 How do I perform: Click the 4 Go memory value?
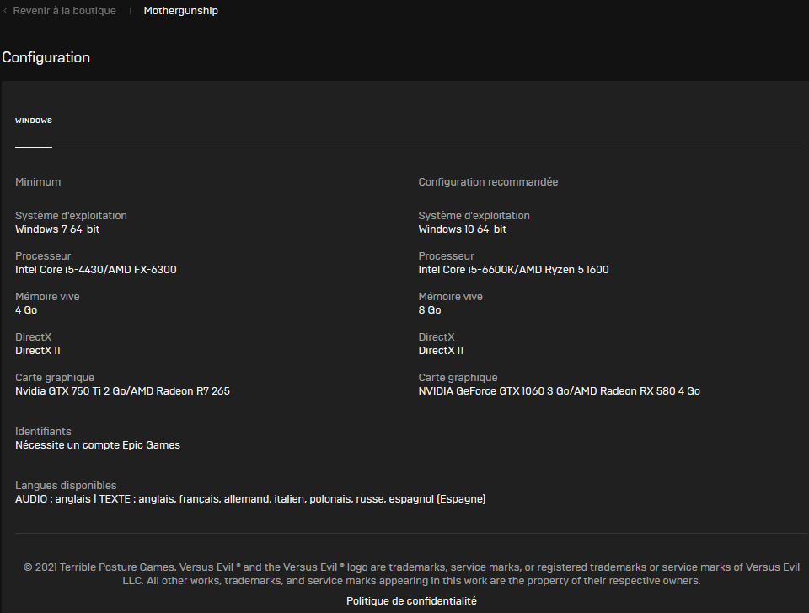[x=26, y=309]
